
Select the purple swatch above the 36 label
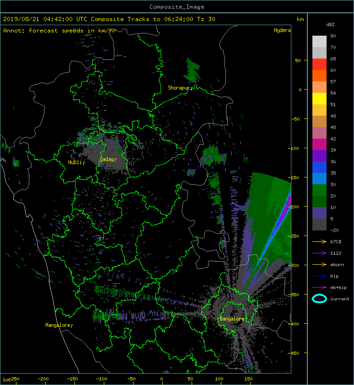(x=319, y=155)
